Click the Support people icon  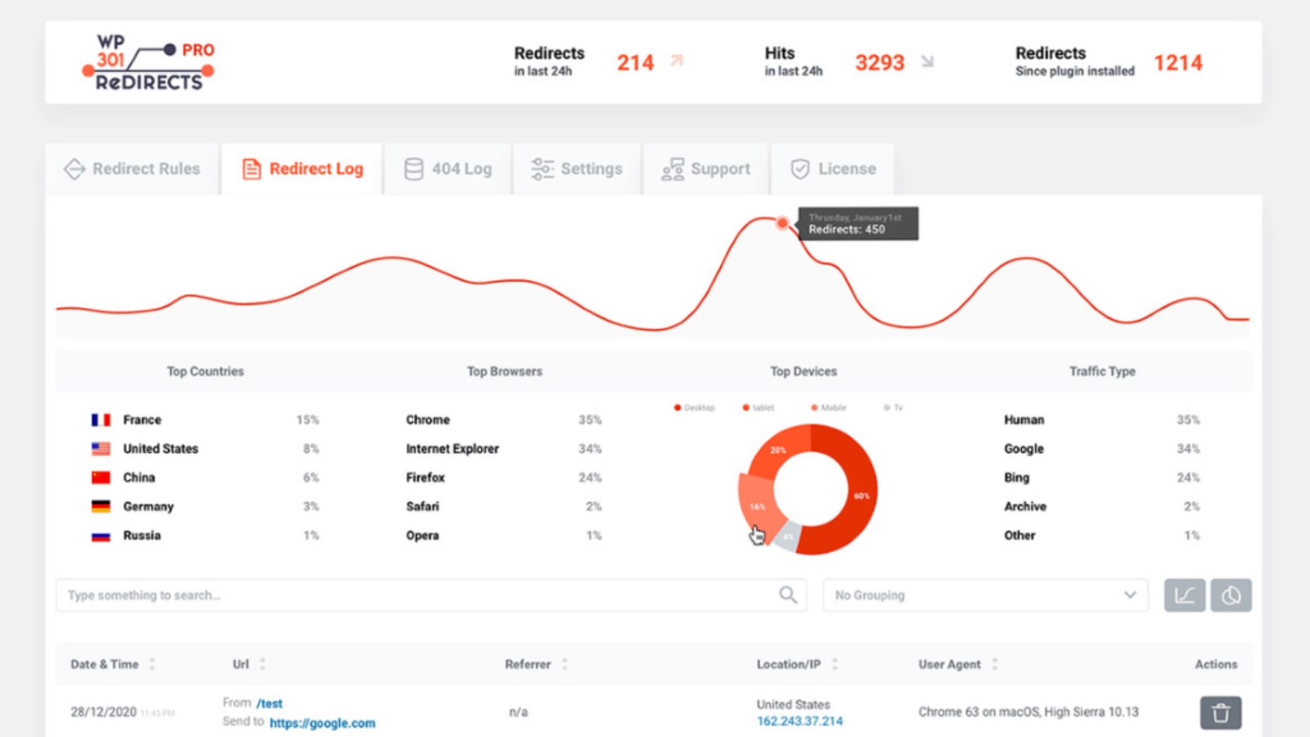point(672,169)
